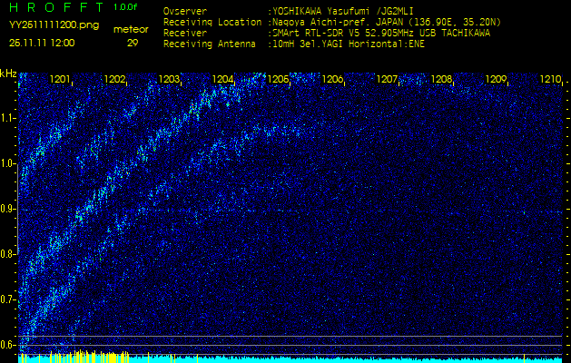
Task: Click the 1204 time marker
Action: click(223, 80)
